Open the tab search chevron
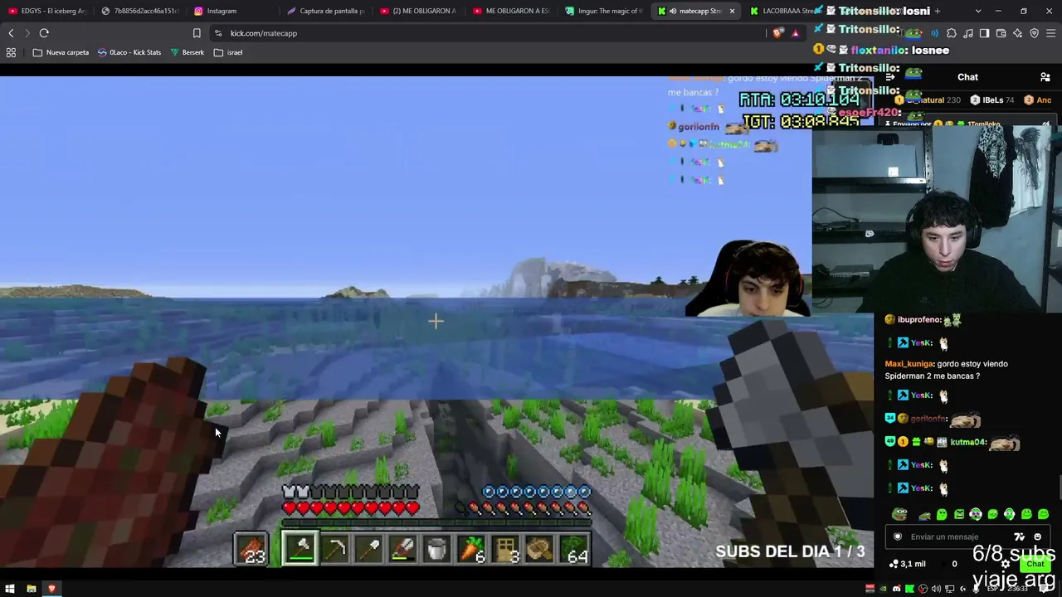The image size is (1062, 597). pos(978,11)
